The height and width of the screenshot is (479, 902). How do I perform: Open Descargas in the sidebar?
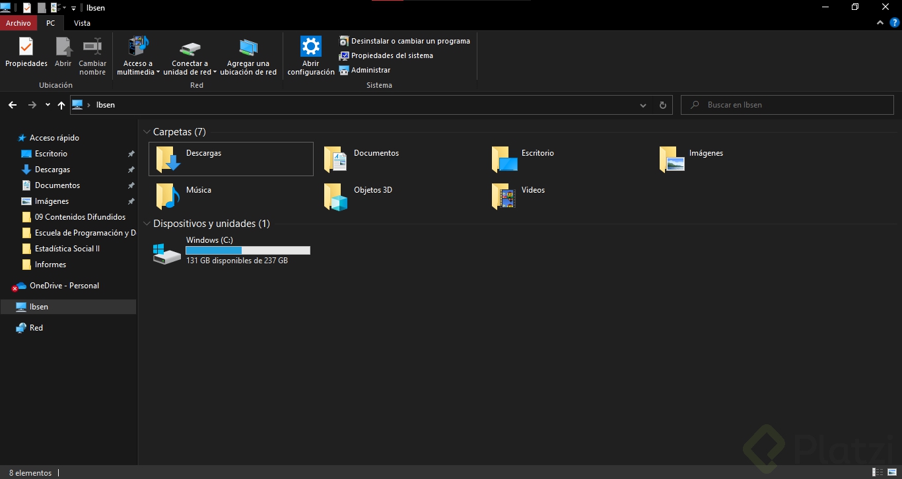point(52,170)
